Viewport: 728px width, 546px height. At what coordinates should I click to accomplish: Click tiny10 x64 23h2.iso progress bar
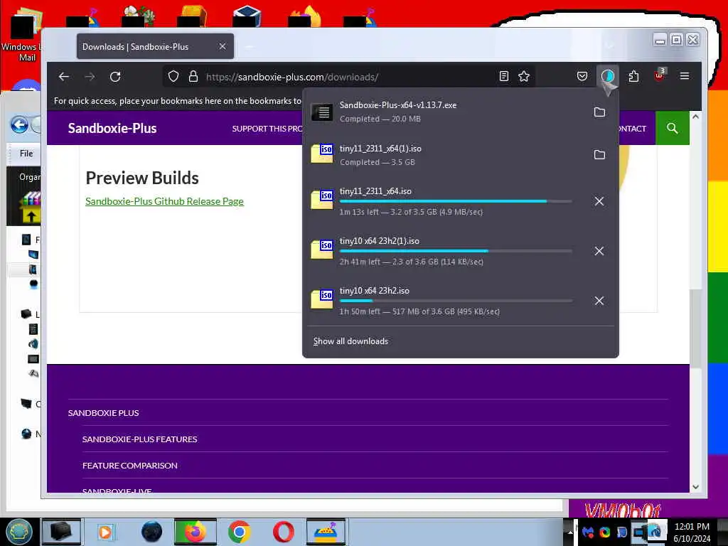(x=456, y=301)
